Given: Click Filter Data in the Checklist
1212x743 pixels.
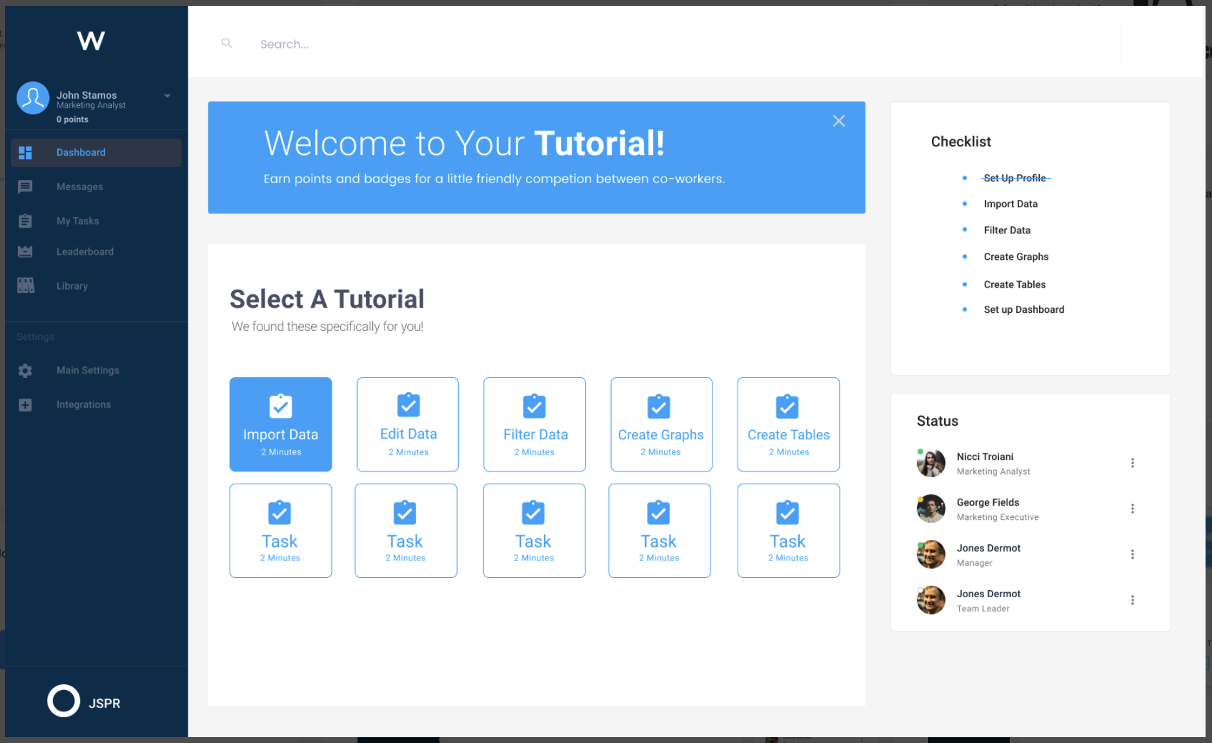Looking at the screenshot, I should pyautogui.click(x=1007, y=230).
